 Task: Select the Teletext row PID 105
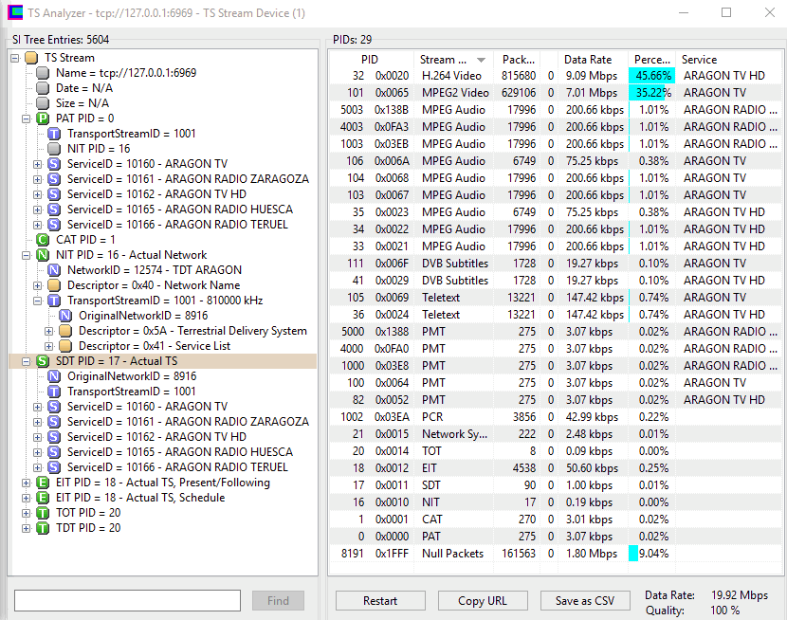point(555,298)
